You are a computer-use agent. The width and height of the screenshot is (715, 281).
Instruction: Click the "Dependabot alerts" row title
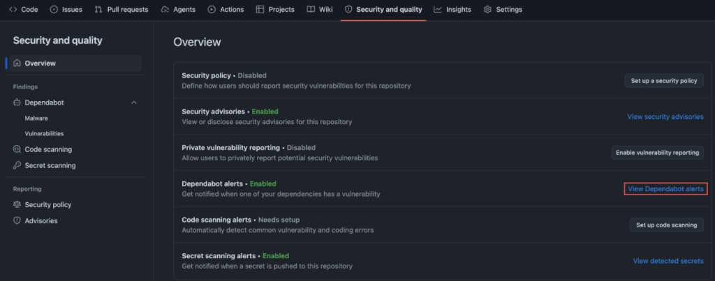pos(212,183)
